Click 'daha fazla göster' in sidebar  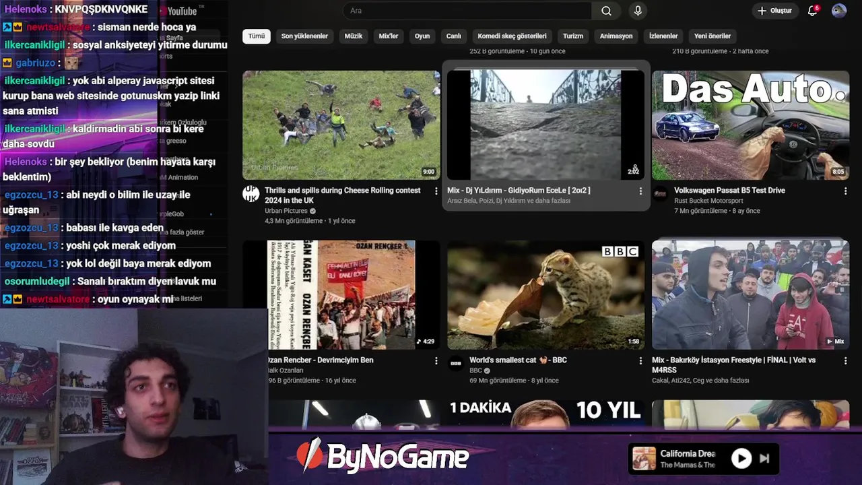[x=181, y=232]
